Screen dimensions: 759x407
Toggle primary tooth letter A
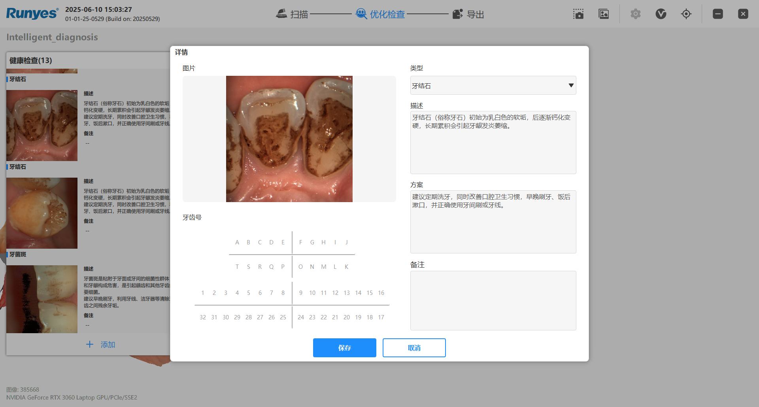[x=237, y=242]
